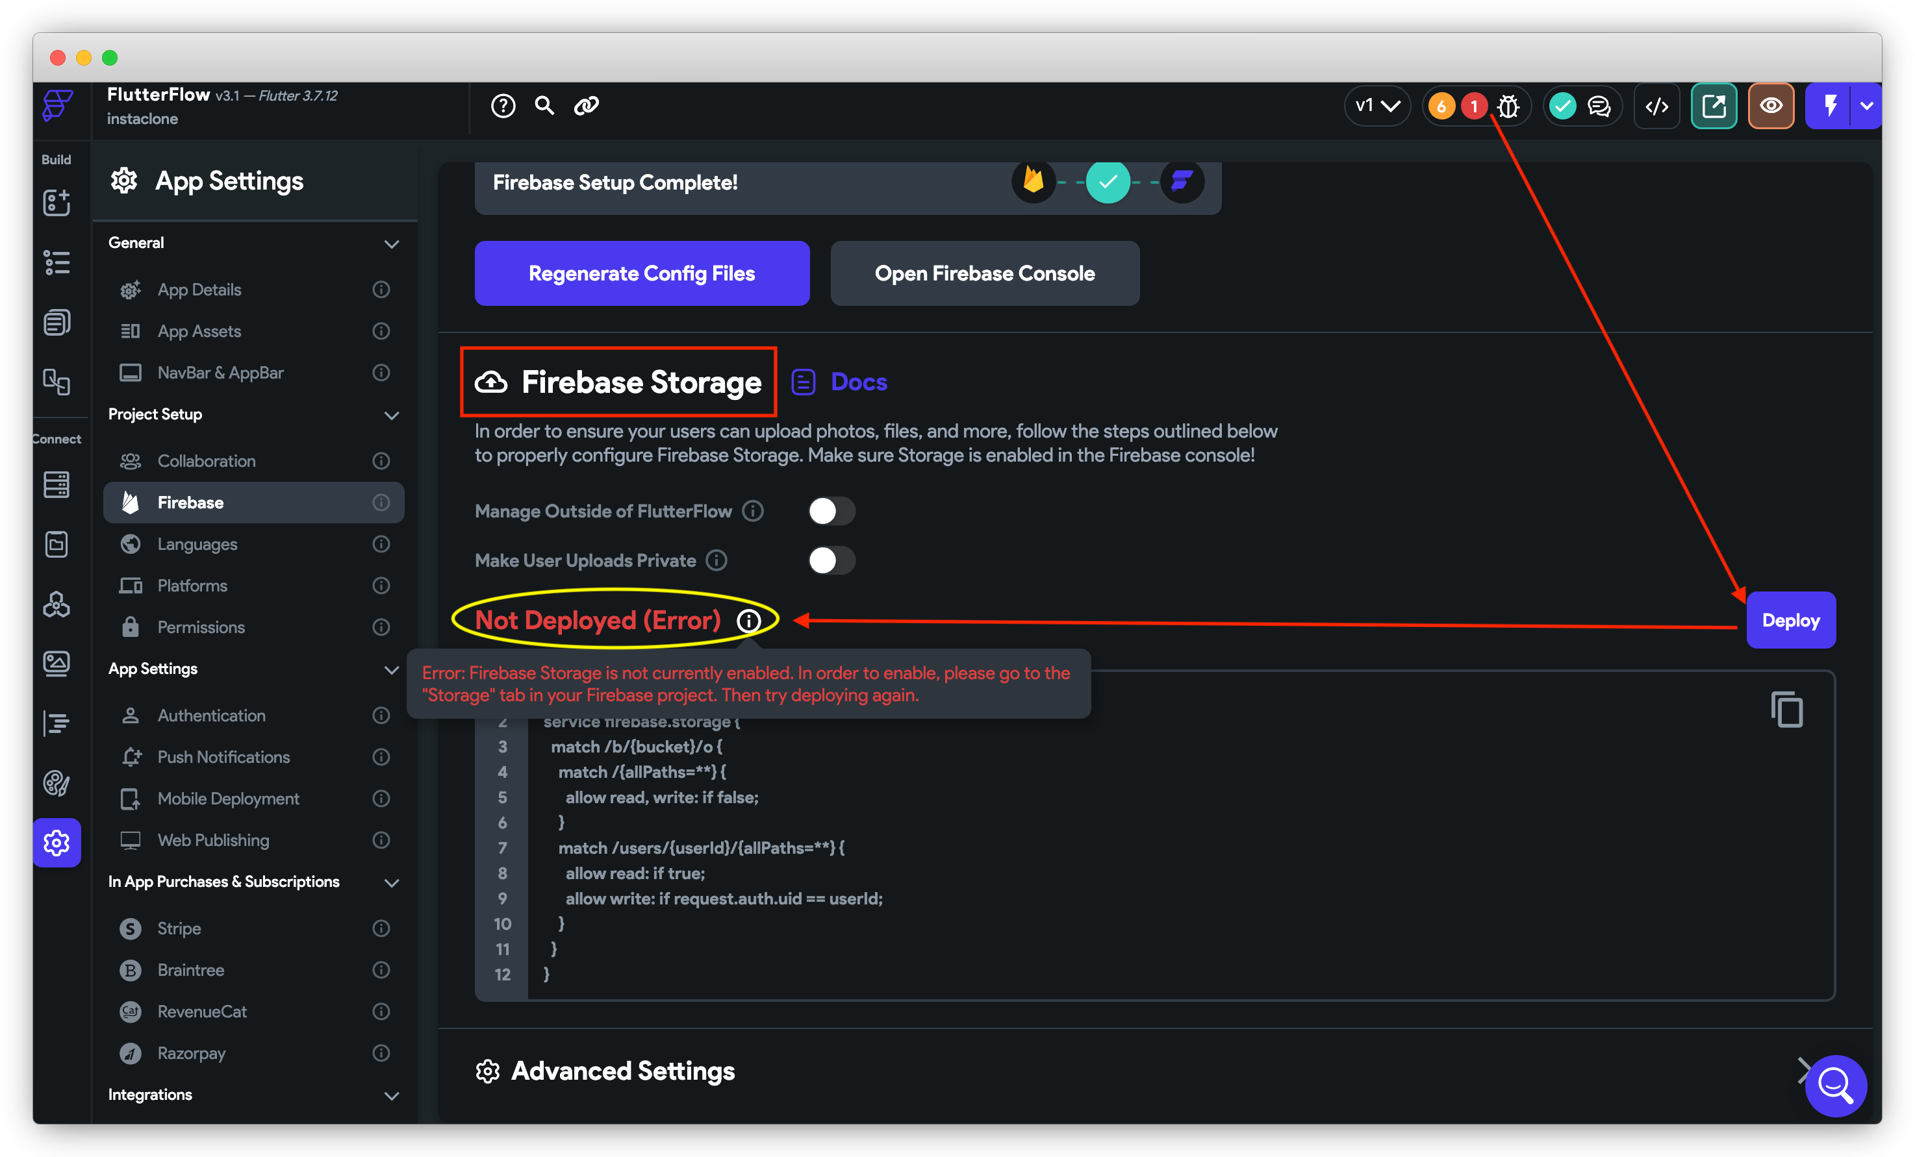Viewport: 1915px width, 1157px height.
Task: Open the debug bug icon
Action: click(1508, 106)
